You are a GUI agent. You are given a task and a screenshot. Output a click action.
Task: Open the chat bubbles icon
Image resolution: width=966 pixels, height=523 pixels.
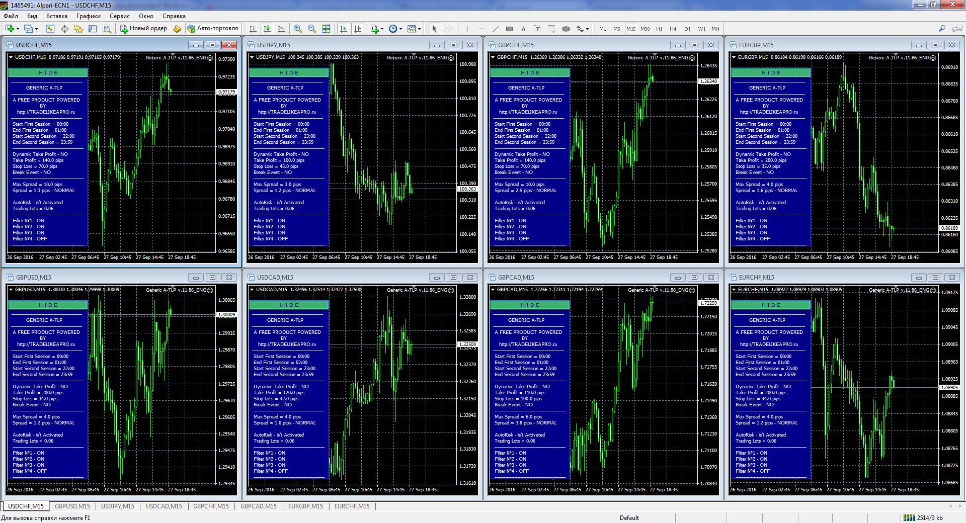(957, 29)
